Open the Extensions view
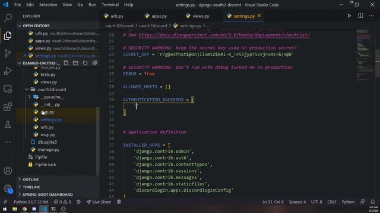The width and height of the screenshot is (380, 213). click(x=8, y=106)
